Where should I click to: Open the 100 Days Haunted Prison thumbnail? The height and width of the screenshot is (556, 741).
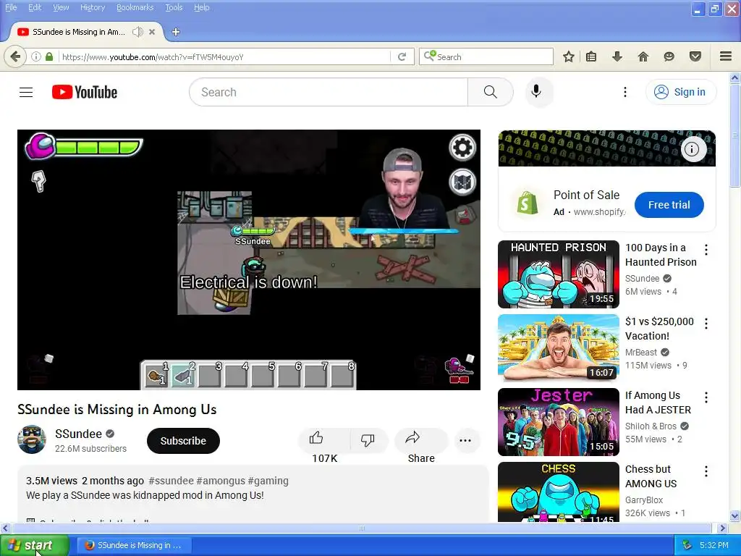559,274
